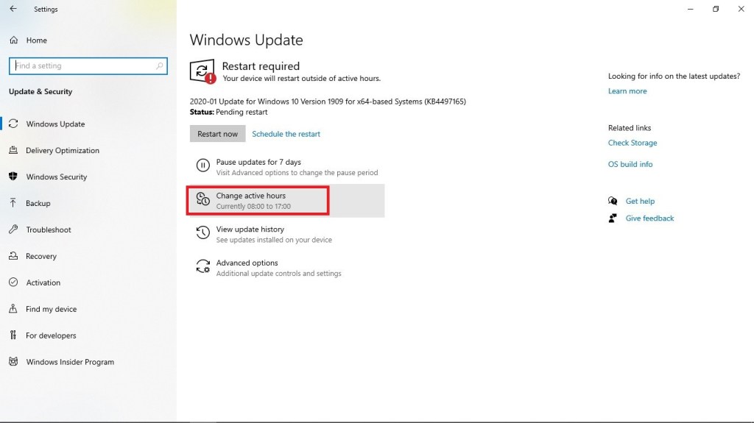The width and height of the screenshot is (754, 423).
Task: Click the Delivery Optimization icon
Action: point(13,151)
